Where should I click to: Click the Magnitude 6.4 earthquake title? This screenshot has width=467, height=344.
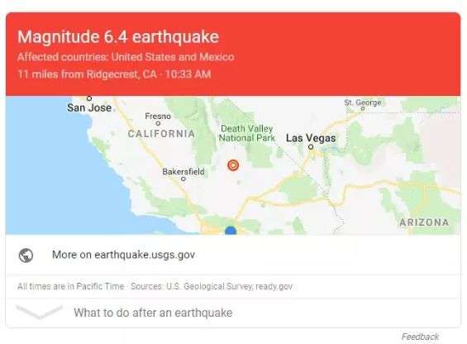[118, 37]
